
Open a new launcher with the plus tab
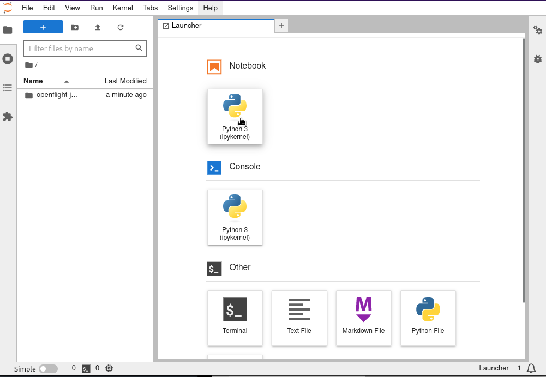[x=281, y=25]
